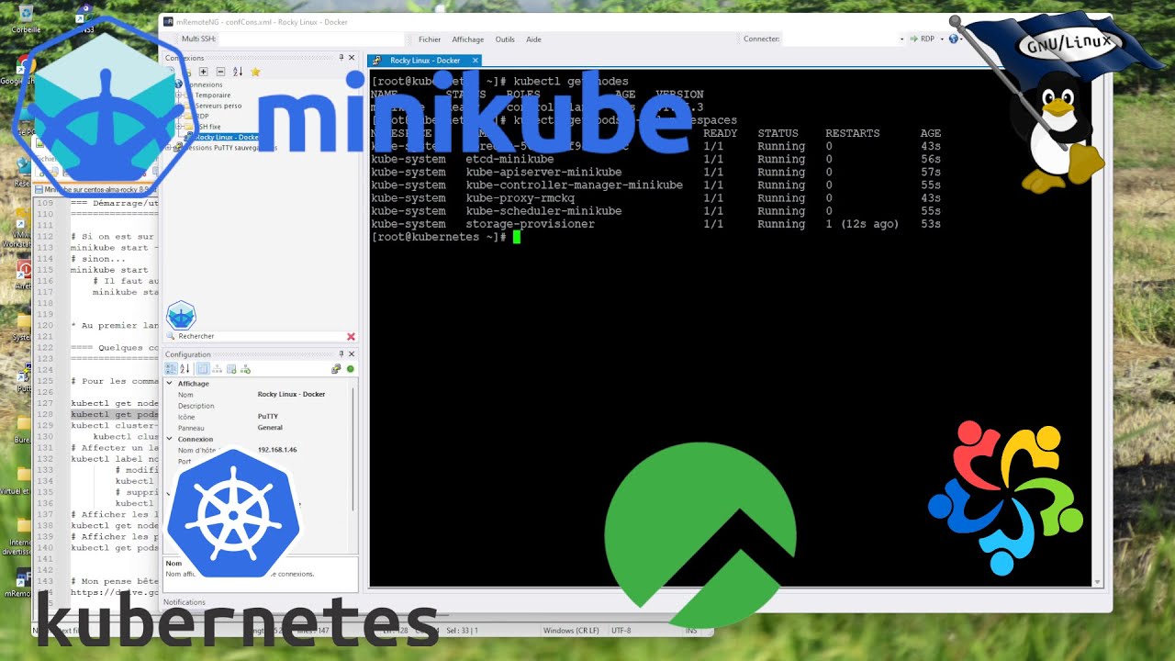The height and width of the screenshot is (661, 1175).
Task: Show the Properties view in Configuration
Action: coord(203,369)
